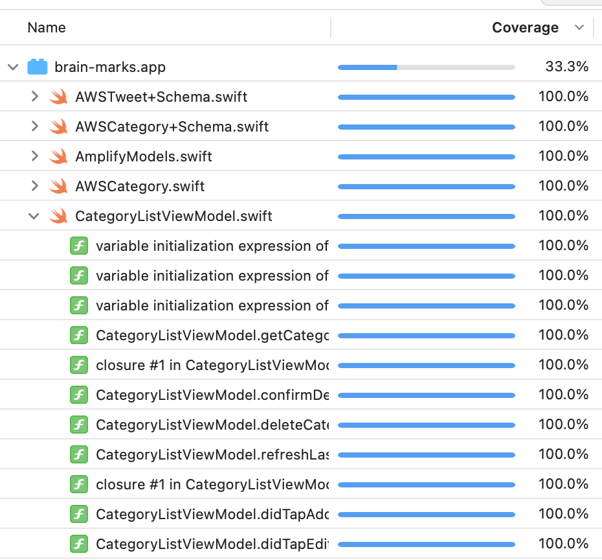Select AWSCategory+Schema.swift file name
The width and height of the screenshot is (602, 560).
(172, 127)
